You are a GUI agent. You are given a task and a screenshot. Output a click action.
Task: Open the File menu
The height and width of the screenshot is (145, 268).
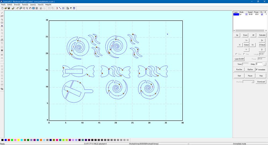pos(3,5)
